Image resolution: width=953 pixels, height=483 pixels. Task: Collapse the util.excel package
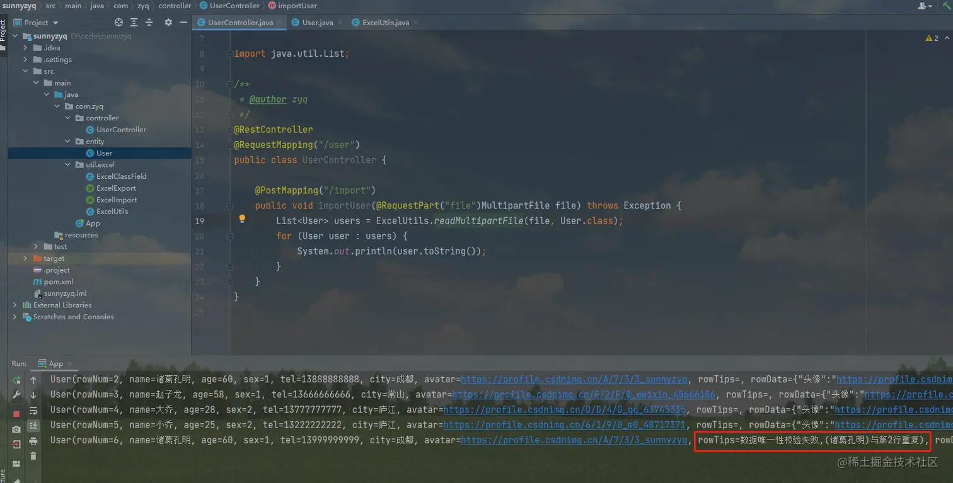pos(67,165)
